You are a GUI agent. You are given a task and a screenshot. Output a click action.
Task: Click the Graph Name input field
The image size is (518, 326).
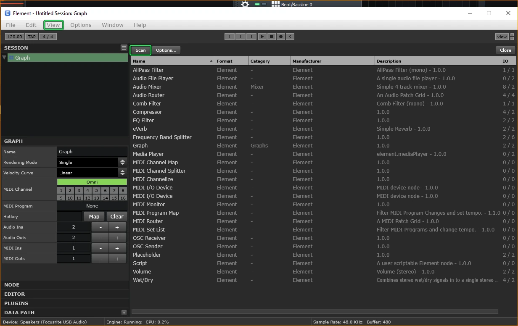click(x=92, y=152)
